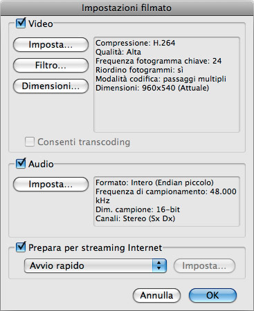The image size is (254, 311).
Task: Cancel with the Annulla button
Action: coord(156,295)
